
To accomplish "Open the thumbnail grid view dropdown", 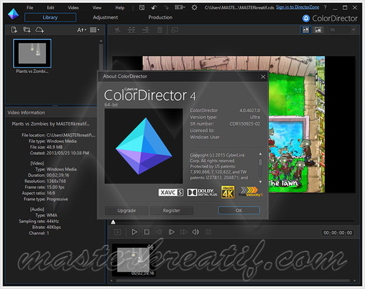I will tap(95, 30).
